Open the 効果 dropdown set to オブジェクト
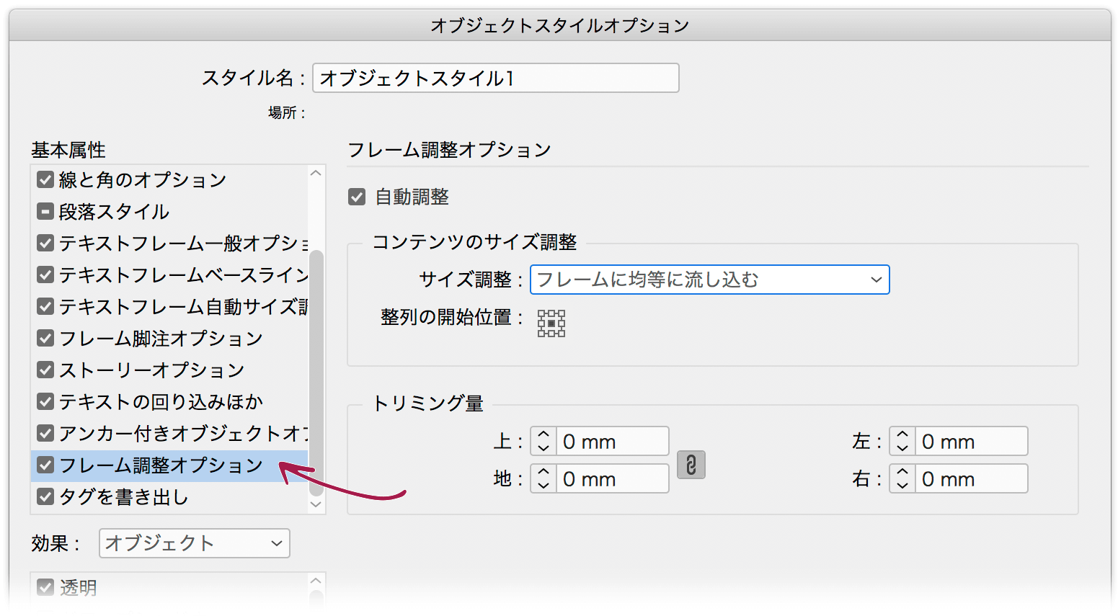Screen dimensions: 1118x616 (x=194, y=543)
